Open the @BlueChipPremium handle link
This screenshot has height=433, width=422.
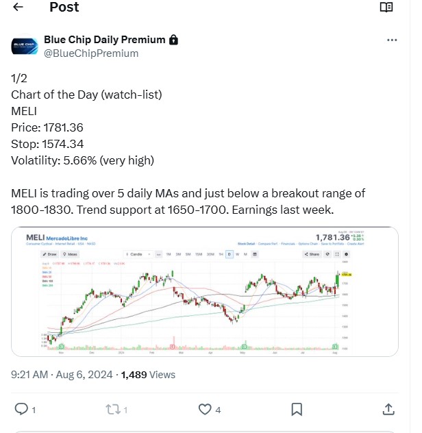pos(91,53)
